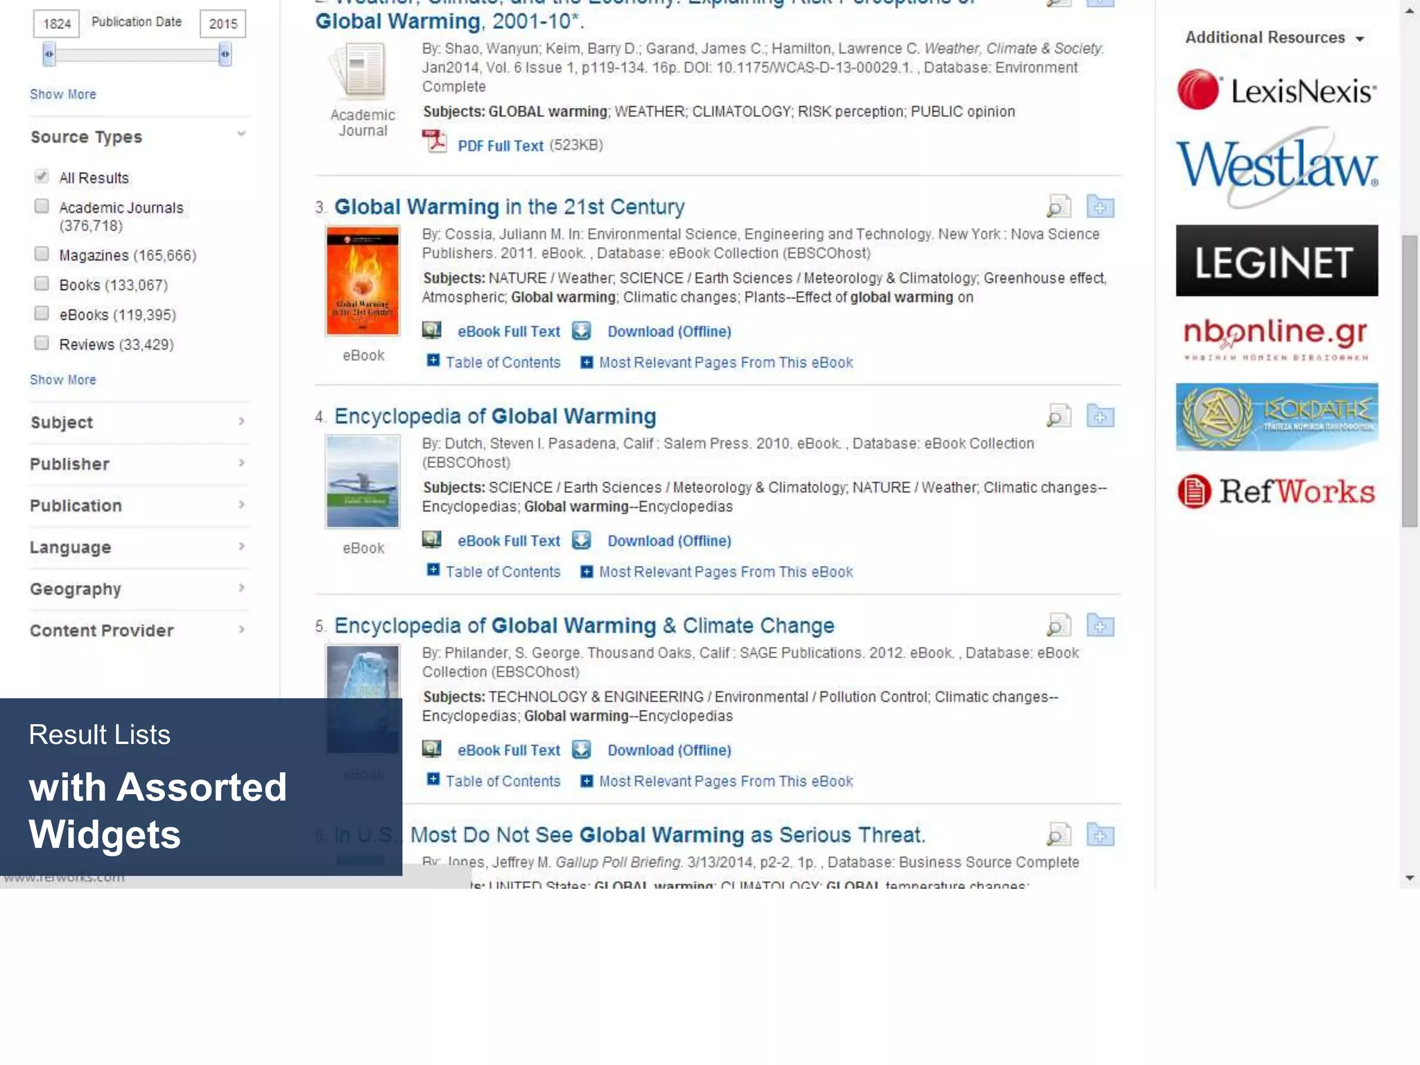Check the Magazines source type
This screenshot has height=1065, width=1420.
tap(42, 254)
